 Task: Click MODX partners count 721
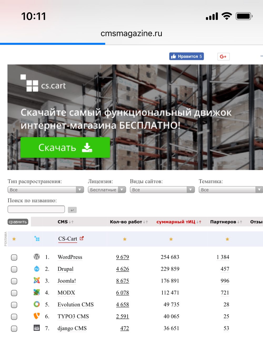[225, 293]
